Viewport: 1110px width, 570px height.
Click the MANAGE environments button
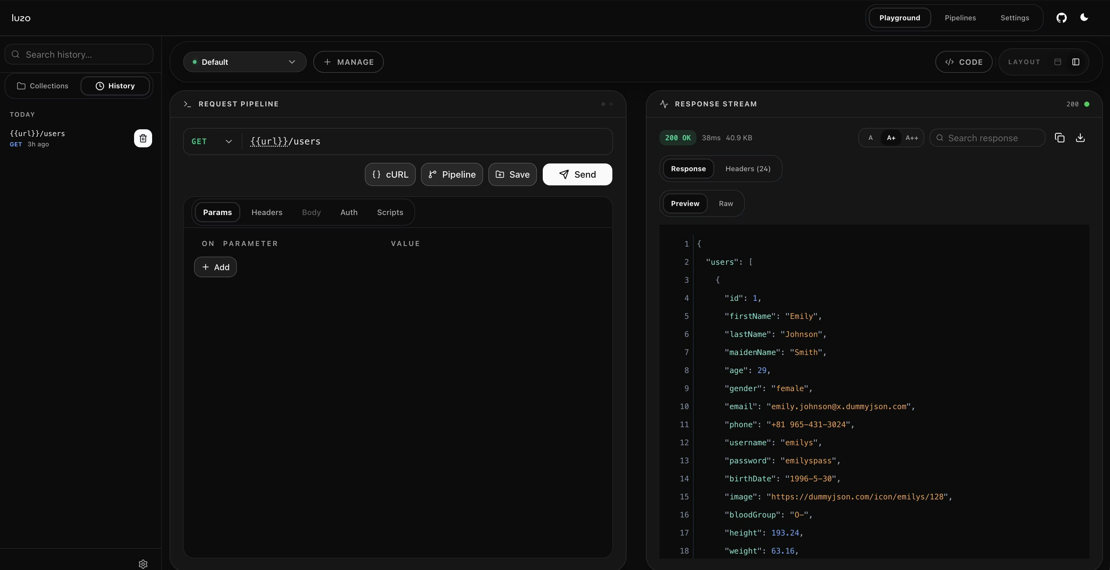coord(348,62)
